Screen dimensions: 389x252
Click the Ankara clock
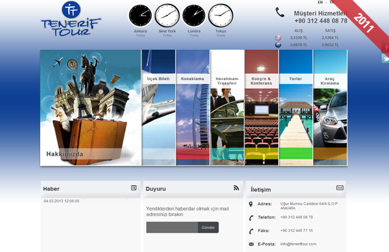tap(140, 16)
